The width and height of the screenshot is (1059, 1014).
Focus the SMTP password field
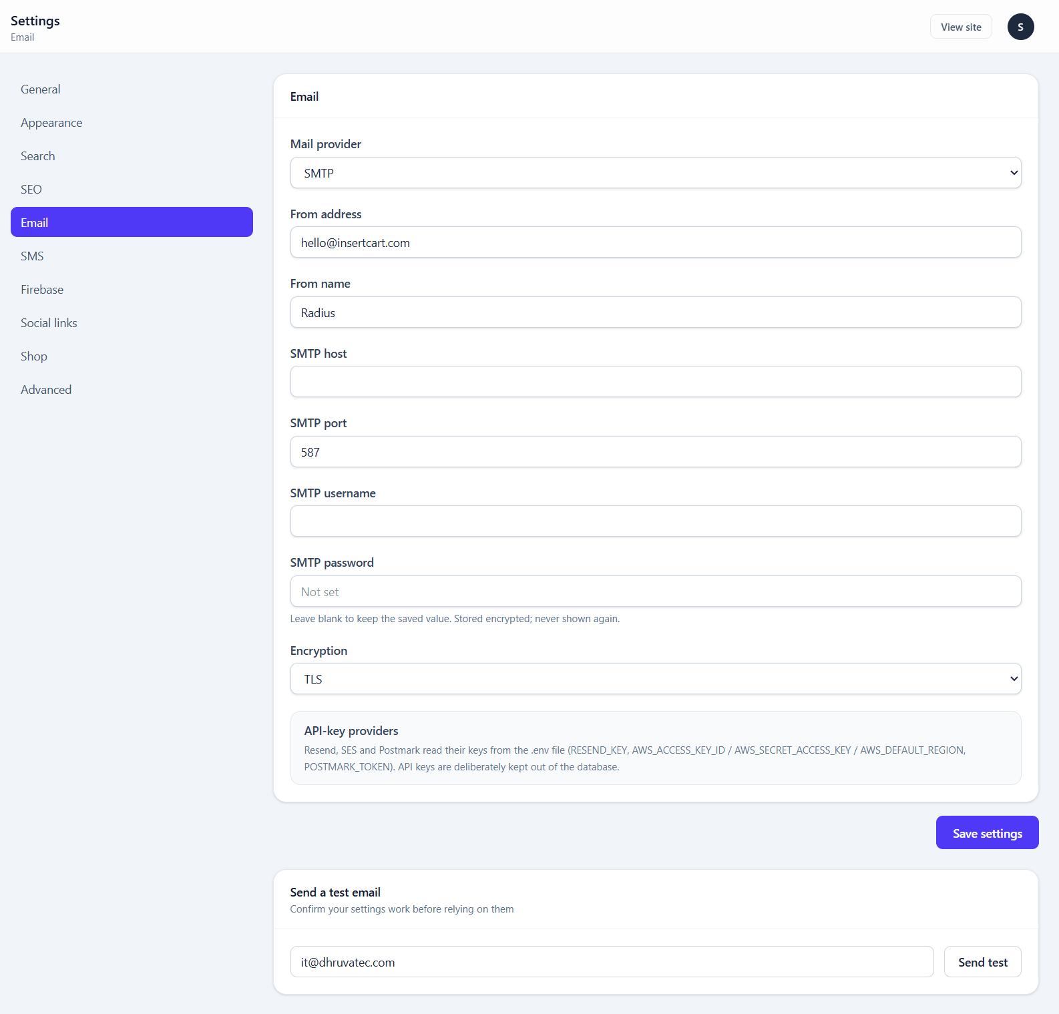pyautogui.click(x=656, y=591)
